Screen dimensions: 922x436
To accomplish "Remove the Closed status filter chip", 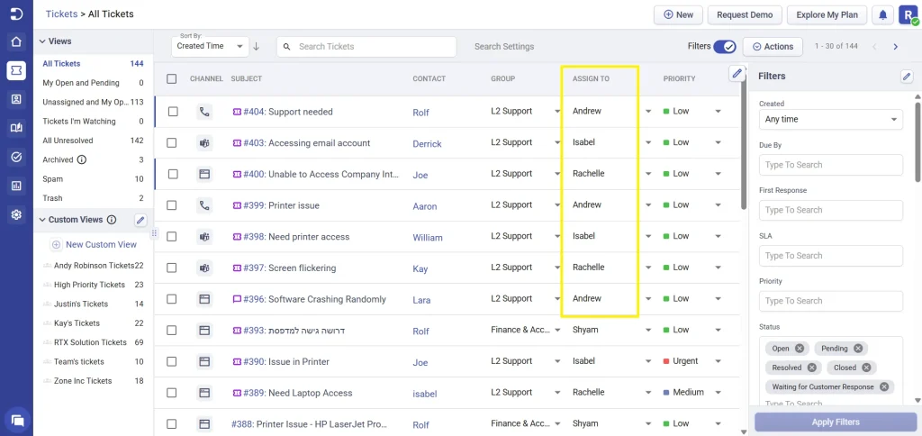I will [866, 368].
